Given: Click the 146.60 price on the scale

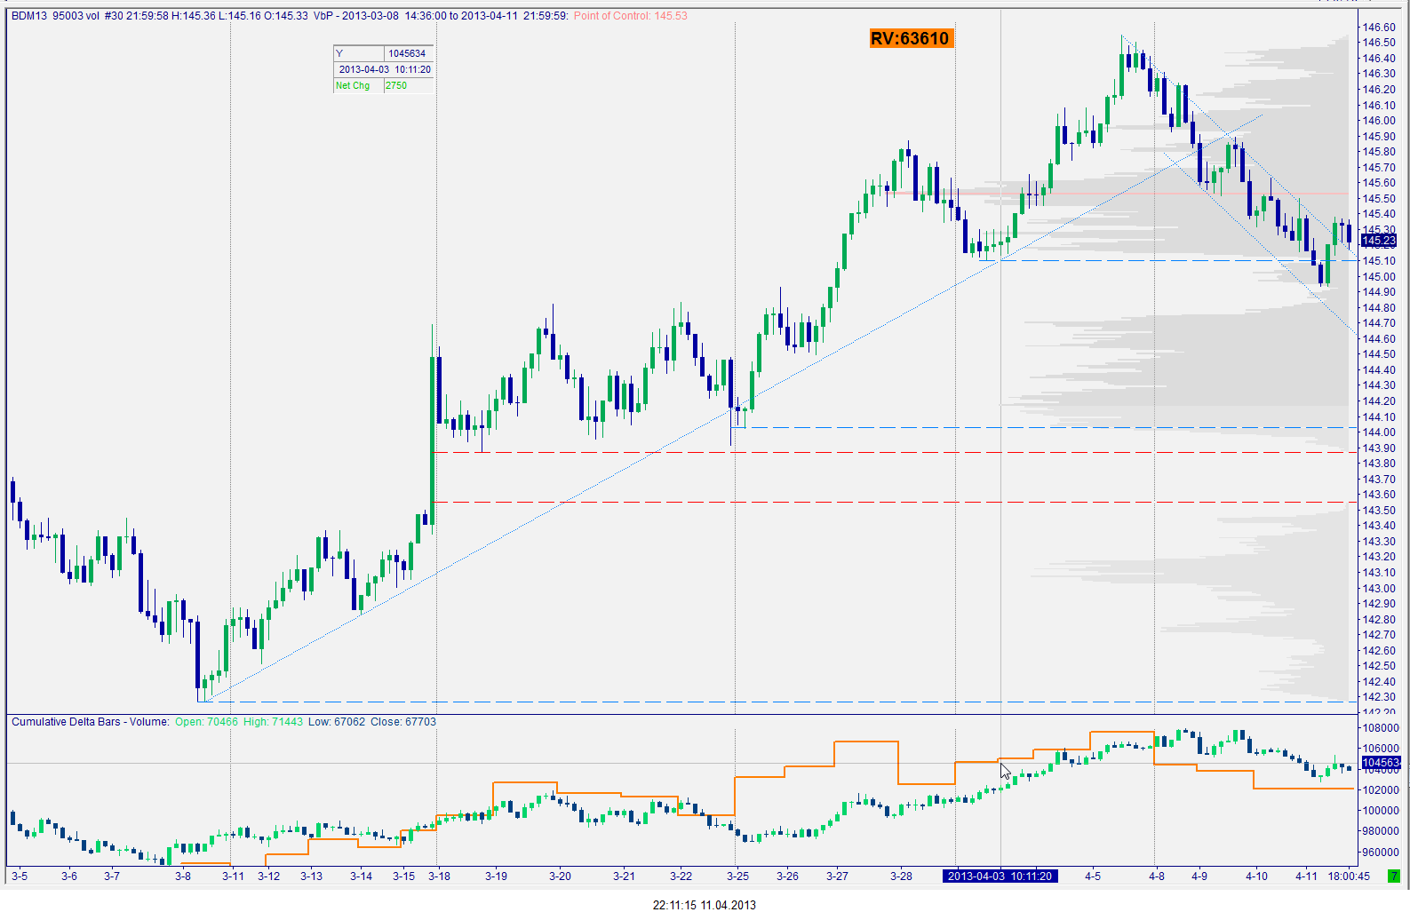Looking at the screenshot, I should pos(1379,27).
